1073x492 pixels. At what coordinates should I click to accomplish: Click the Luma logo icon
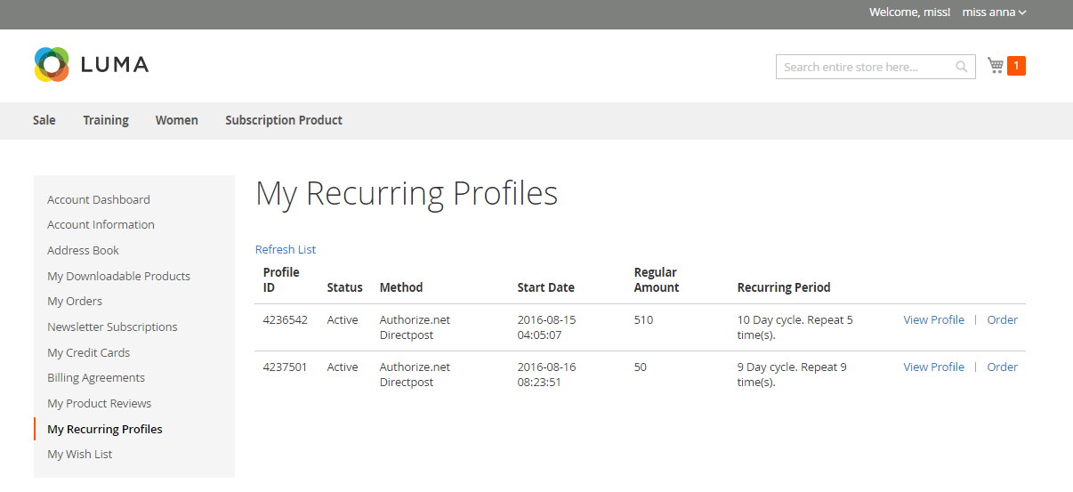pos(52,64)
